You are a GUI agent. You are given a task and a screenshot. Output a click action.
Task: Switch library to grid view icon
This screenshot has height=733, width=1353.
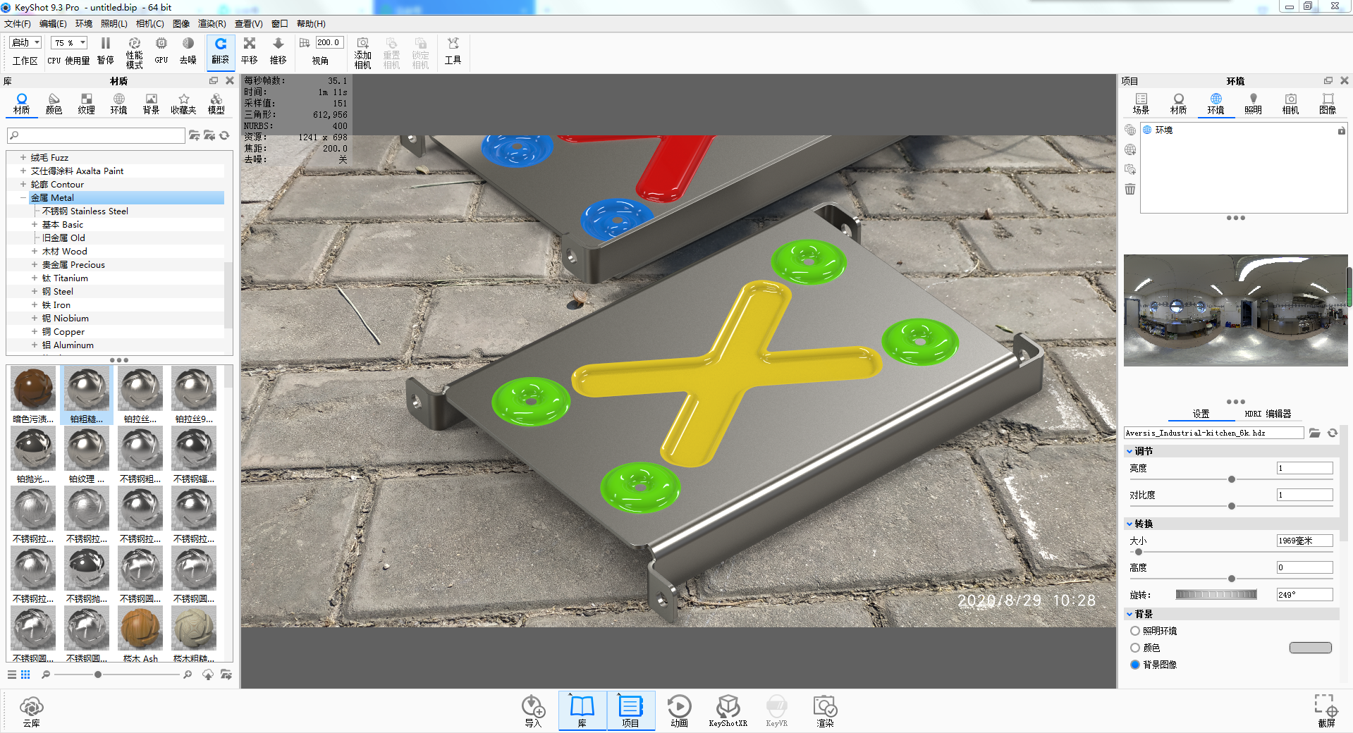[25, 675]
